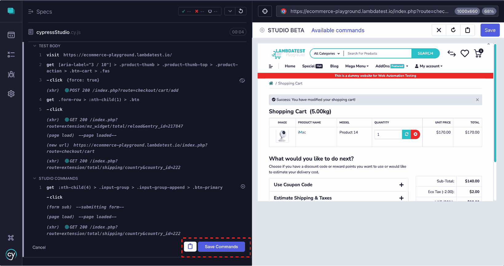Open Cypress Settings gear in sidebar
The height and width of the screenshot is (266, 504).
click(x=11, y=94)
